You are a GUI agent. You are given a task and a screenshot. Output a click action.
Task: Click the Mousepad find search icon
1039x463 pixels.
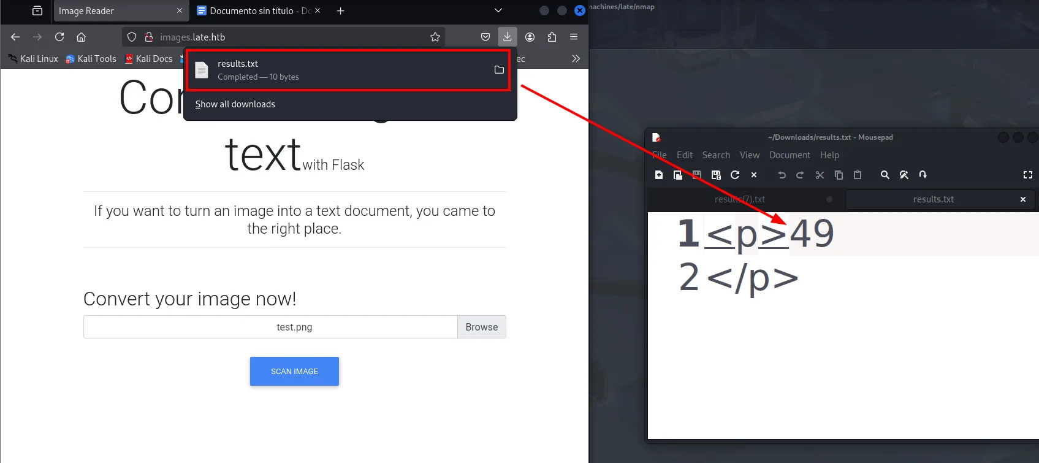tap(885, 175)
